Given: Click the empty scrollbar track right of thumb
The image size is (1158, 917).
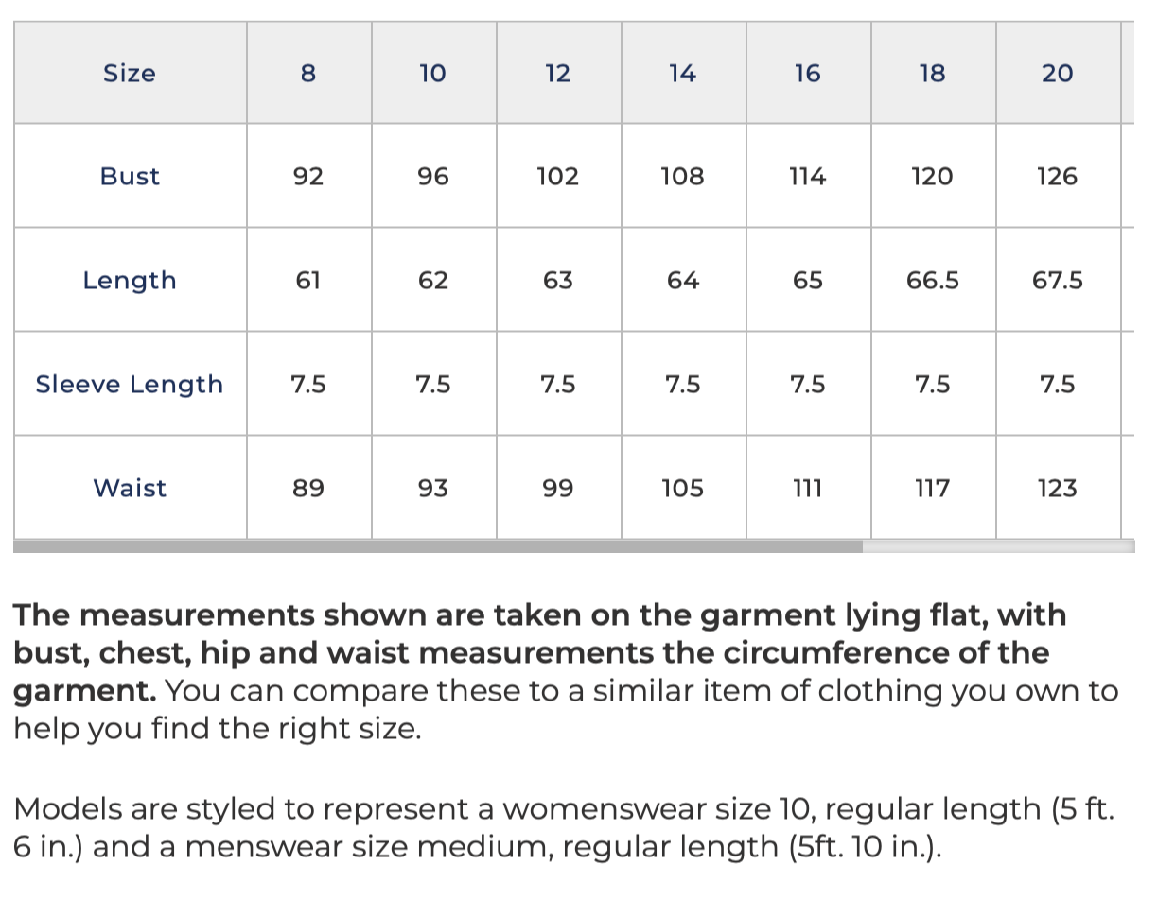Looking at the screenshot, I should [998, 546].
